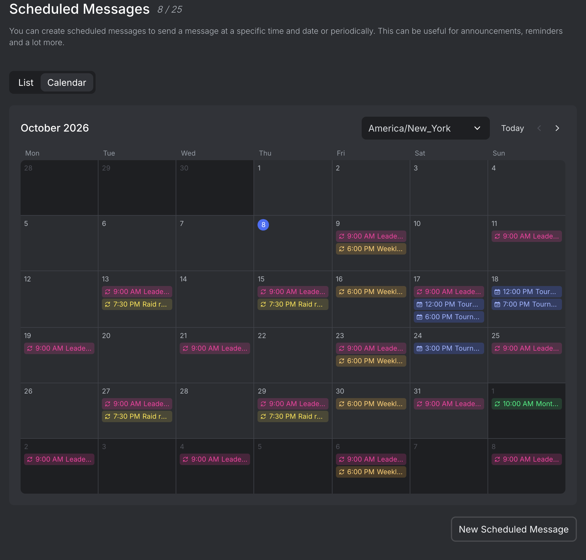Viewport: 586px width, 560px height.
Task: Open 9:00 AM Leade... event on October 17
Action: tap(449, 292)
